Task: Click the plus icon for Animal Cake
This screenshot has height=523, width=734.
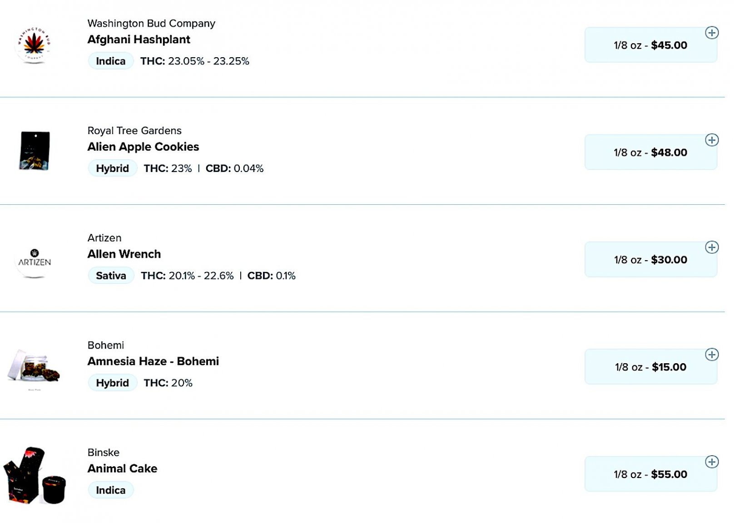Action: click(711, 462)
